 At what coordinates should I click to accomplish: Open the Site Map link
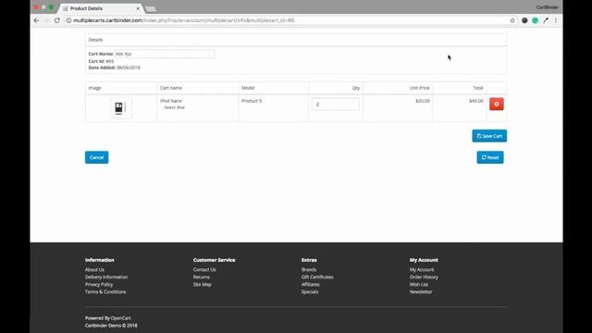coord(202,284)
